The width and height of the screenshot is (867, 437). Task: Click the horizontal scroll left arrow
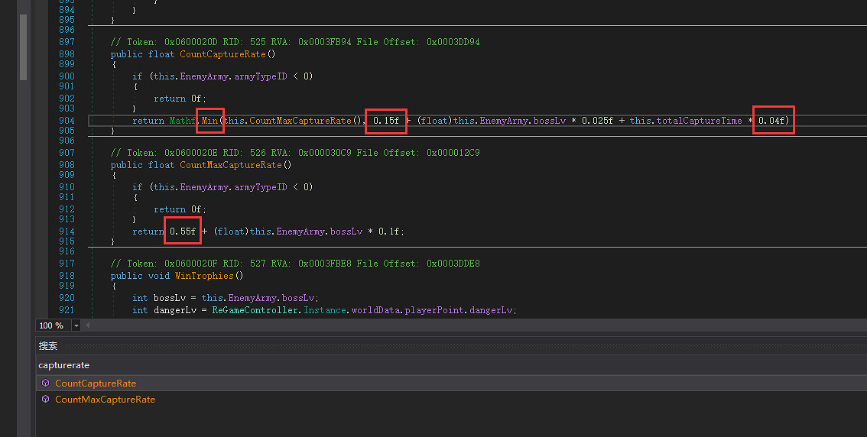[87, 325]
